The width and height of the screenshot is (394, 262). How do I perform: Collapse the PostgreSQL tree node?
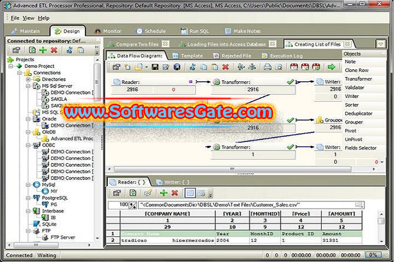28,198
